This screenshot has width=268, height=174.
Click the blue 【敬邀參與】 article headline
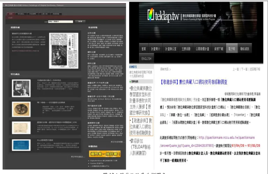click(x=194, y=82)
